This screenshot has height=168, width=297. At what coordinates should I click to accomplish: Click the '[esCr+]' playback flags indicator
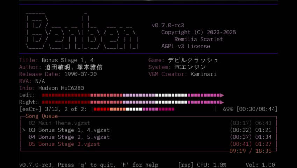(x=30, y=109)
